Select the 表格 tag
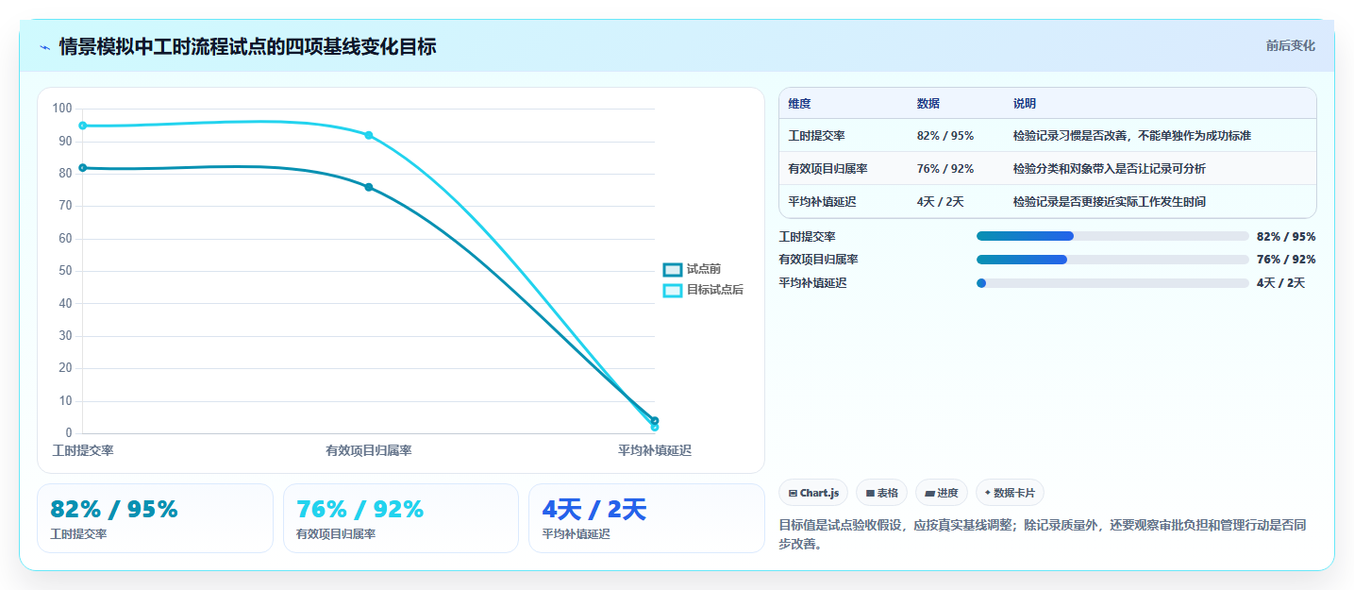1354x590 pixels. coord(881,493)
